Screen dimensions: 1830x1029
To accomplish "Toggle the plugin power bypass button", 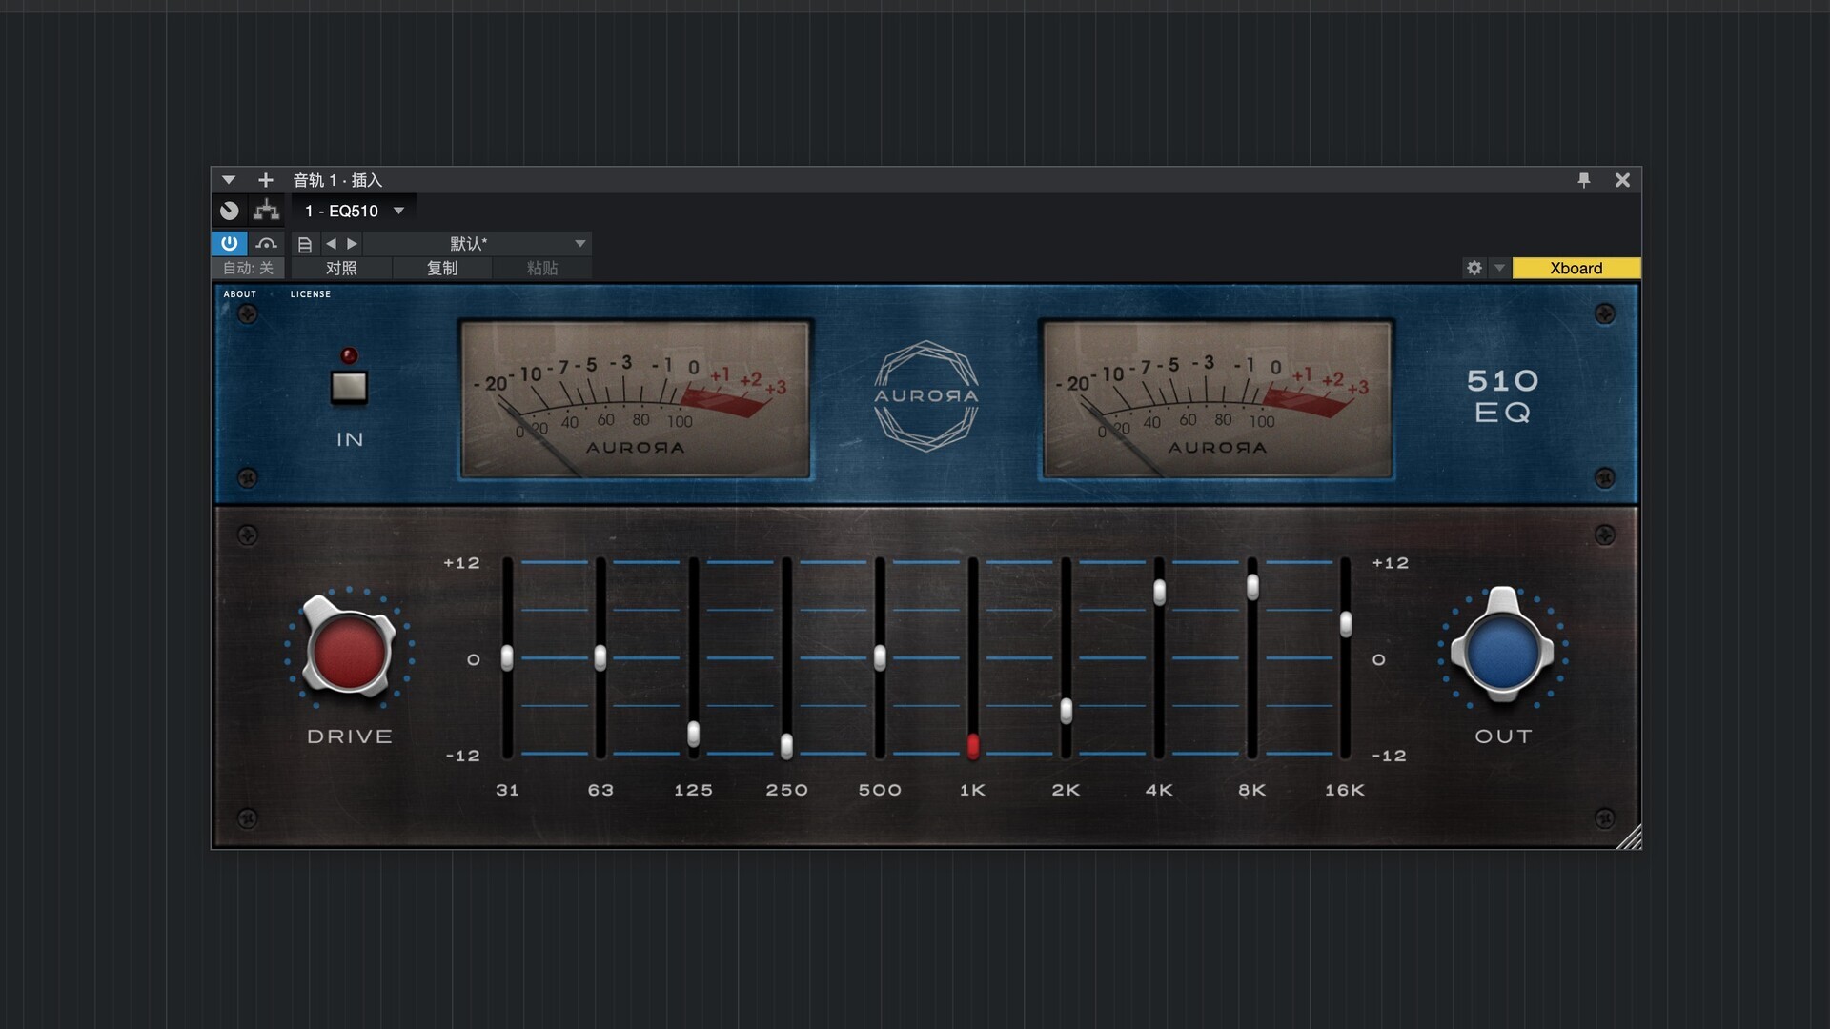I will click(229, 243).
